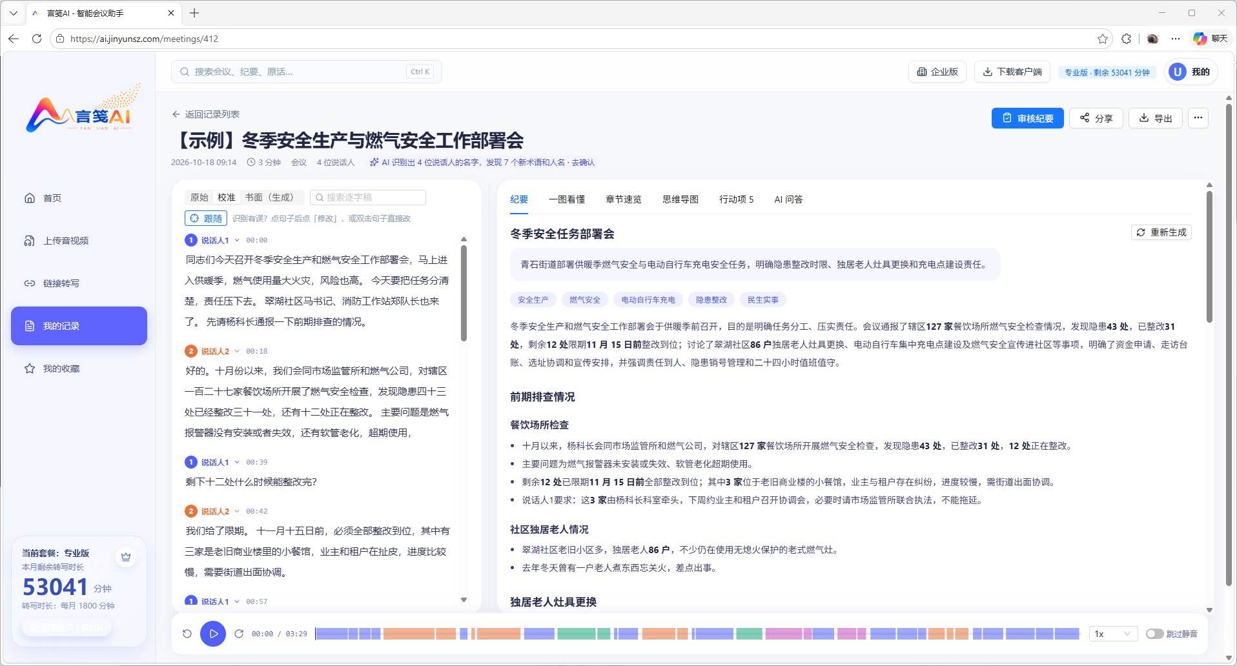Click the 分享 share button

coord(1096,118)
